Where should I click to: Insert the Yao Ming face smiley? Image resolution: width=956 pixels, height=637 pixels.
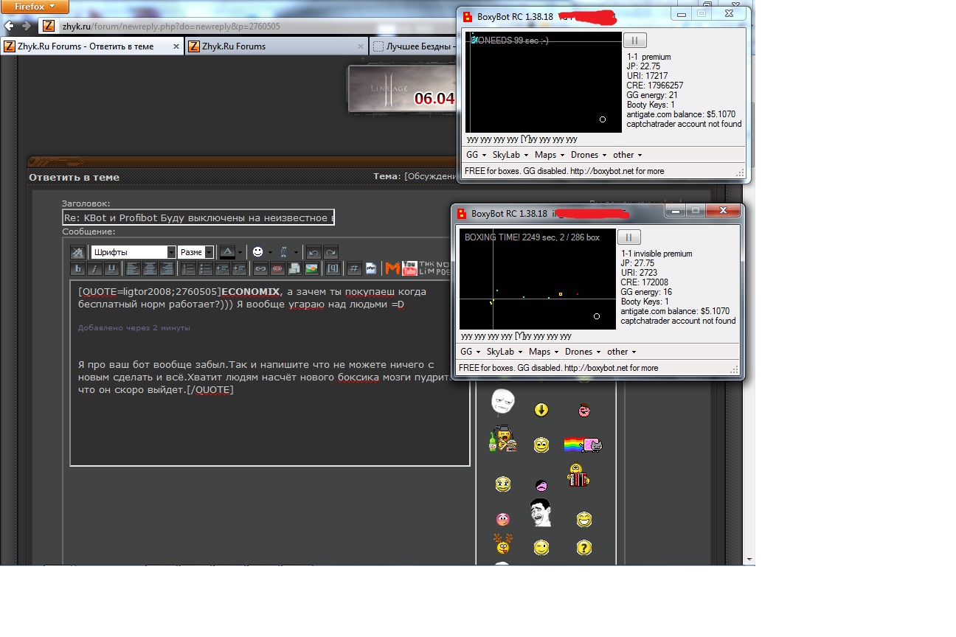click(541, 512)
